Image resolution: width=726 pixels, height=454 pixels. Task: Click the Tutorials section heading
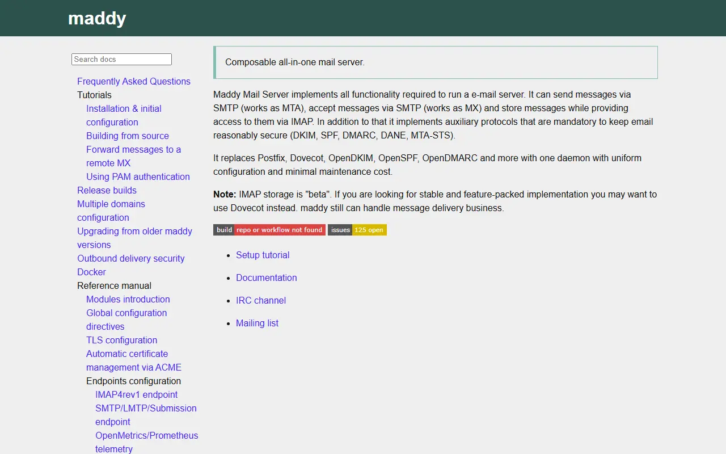tap(94, 95)
